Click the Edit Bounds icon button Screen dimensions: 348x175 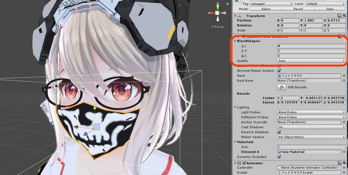click(x=282, y=87)
